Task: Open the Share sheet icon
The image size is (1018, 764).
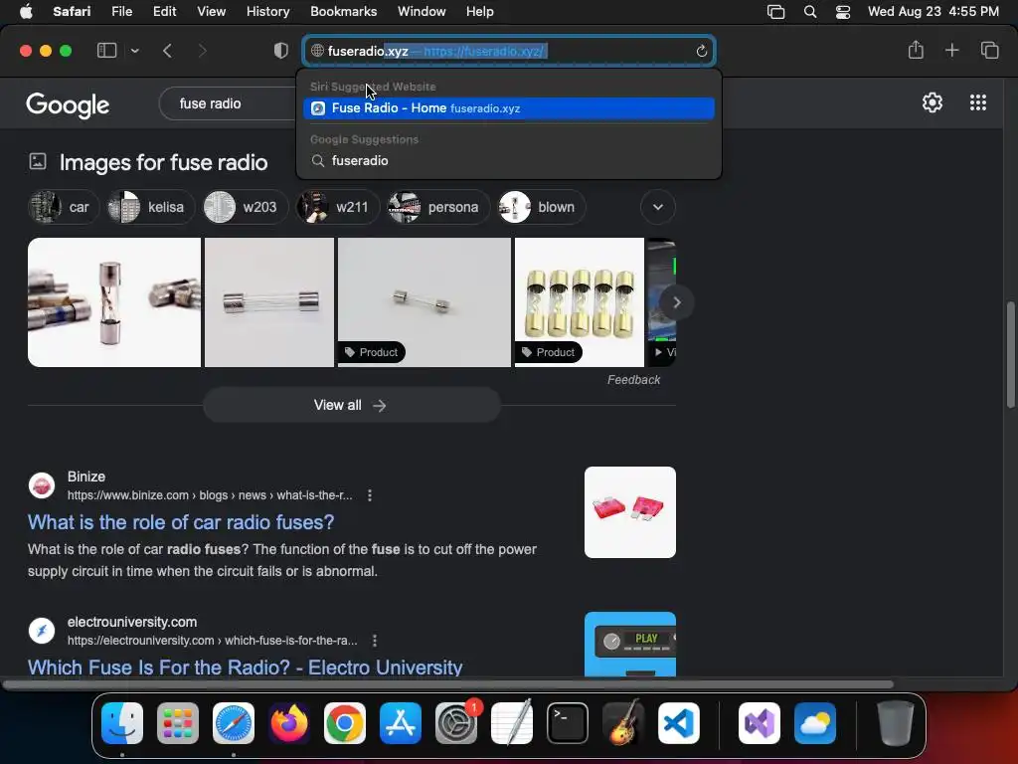Action: [916, 50]
